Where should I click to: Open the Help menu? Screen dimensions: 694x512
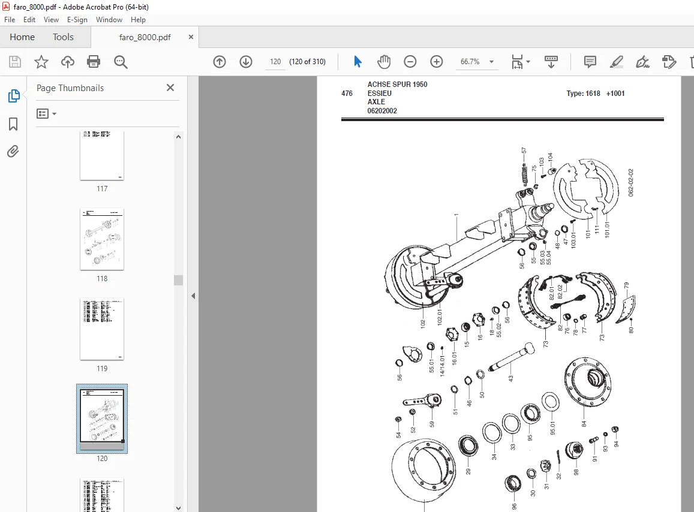click(138, 19)
